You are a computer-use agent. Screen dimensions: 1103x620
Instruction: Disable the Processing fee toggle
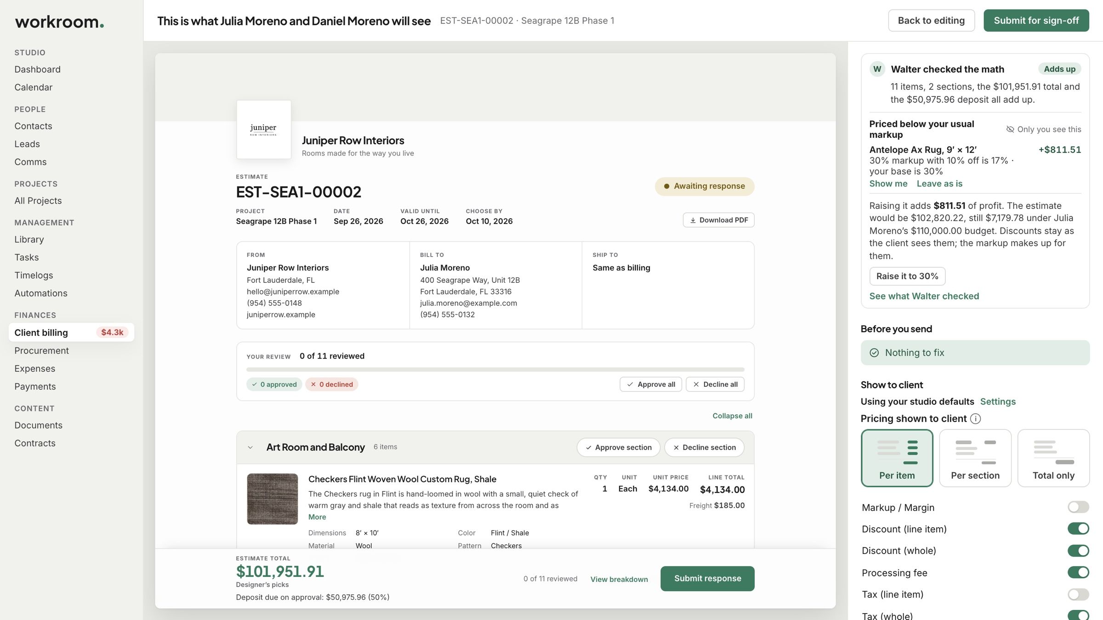click(x=1078, y=572)
